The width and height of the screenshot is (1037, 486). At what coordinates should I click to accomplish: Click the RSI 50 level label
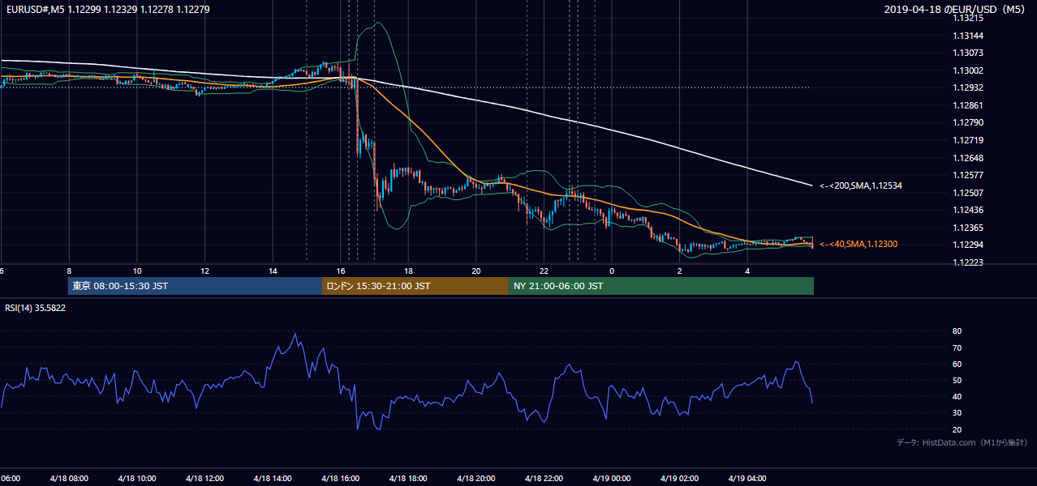click(957, 380)
